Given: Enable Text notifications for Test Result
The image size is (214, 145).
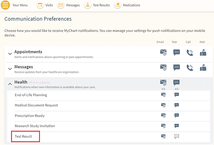Looking at the screenshot, I should point(177,136).
